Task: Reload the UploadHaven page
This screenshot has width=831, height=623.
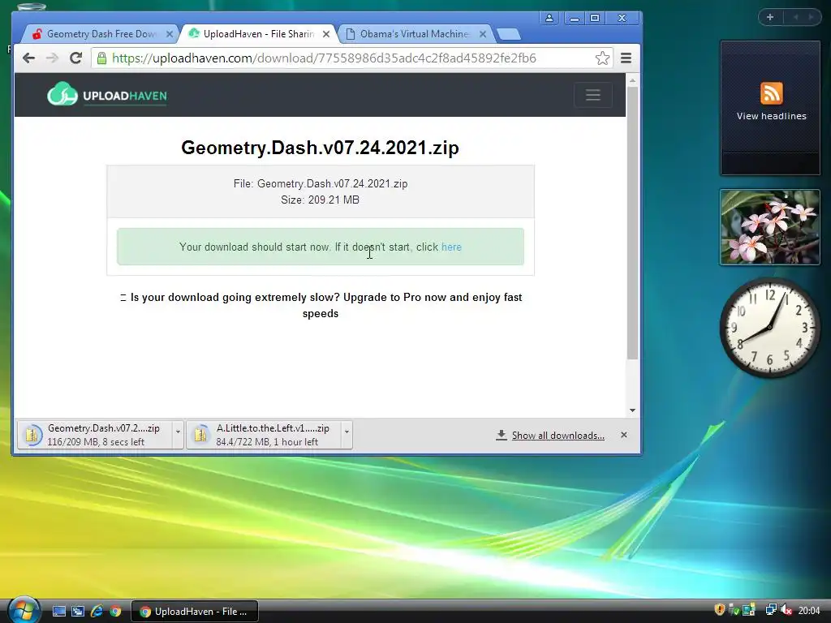Action: (75, 58)
